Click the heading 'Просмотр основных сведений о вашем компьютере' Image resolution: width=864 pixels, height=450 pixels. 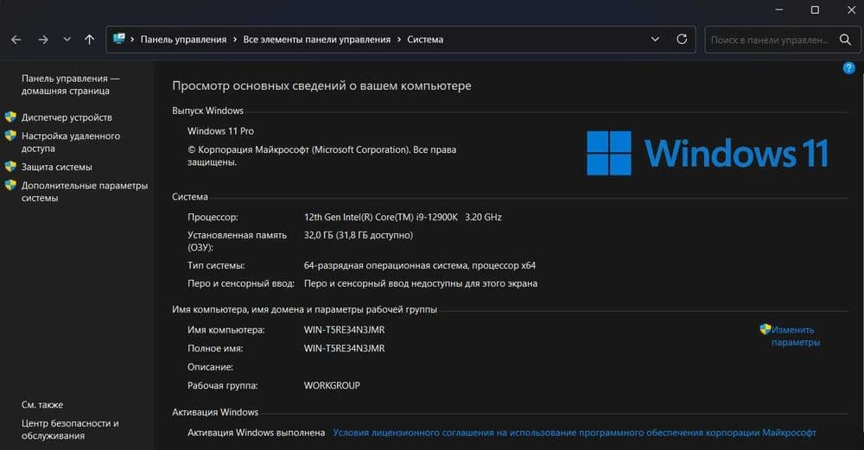(x=321, y=86)
